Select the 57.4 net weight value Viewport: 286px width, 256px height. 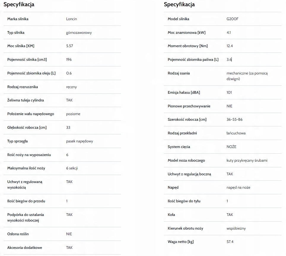[x=230, y=242]
